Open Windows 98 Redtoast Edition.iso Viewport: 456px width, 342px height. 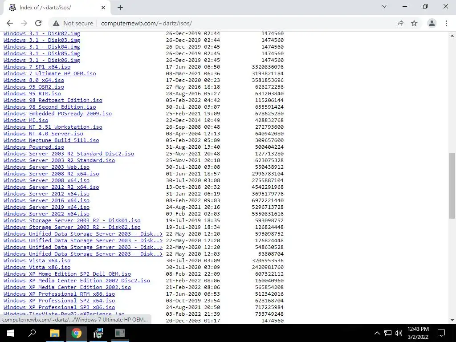53,100
